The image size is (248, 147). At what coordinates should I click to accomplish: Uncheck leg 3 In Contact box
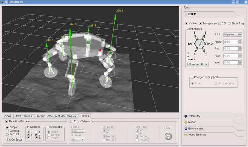point(37,138)
